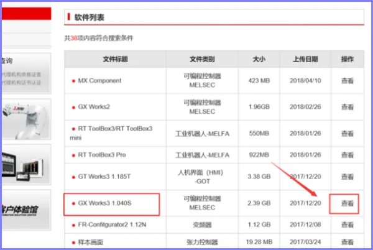Open the GX Works3 1.040S title
This screenshot has height=250, width=373.
[x=104, y=203]
